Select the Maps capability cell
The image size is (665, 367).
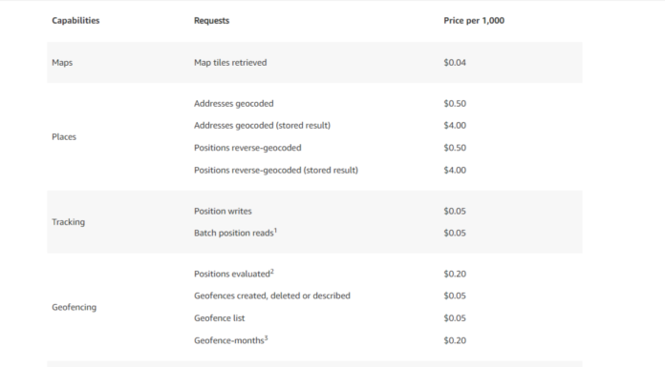[x=62, y=62]
